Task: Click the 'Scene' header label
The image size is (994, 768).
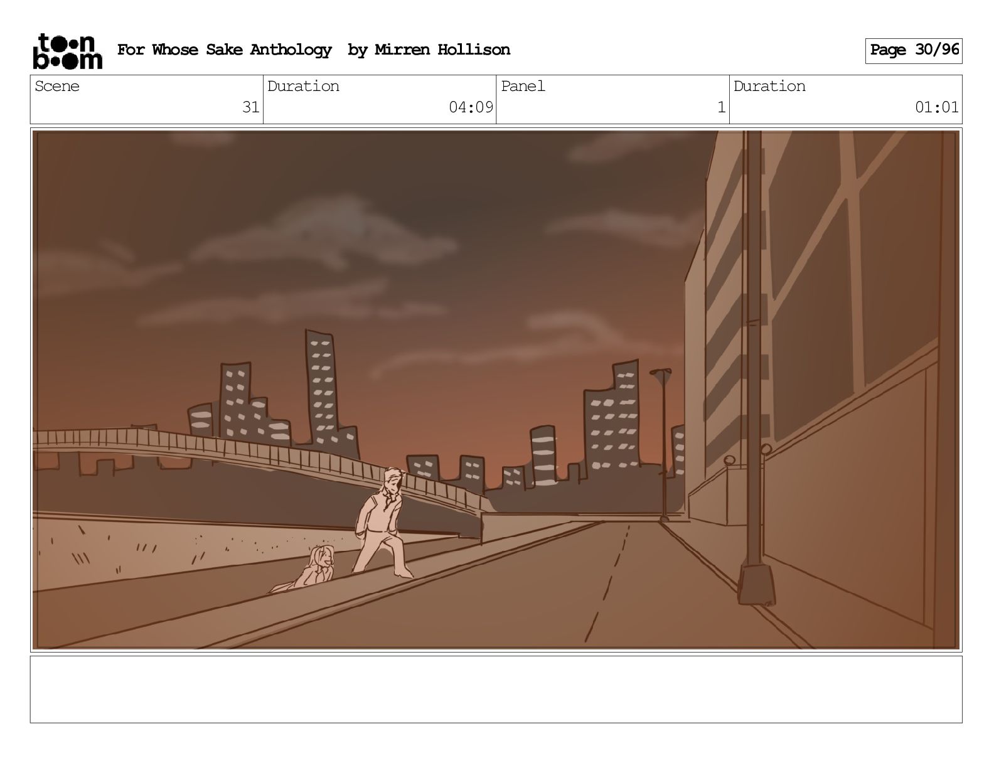Action: click(x=57, y=86)
